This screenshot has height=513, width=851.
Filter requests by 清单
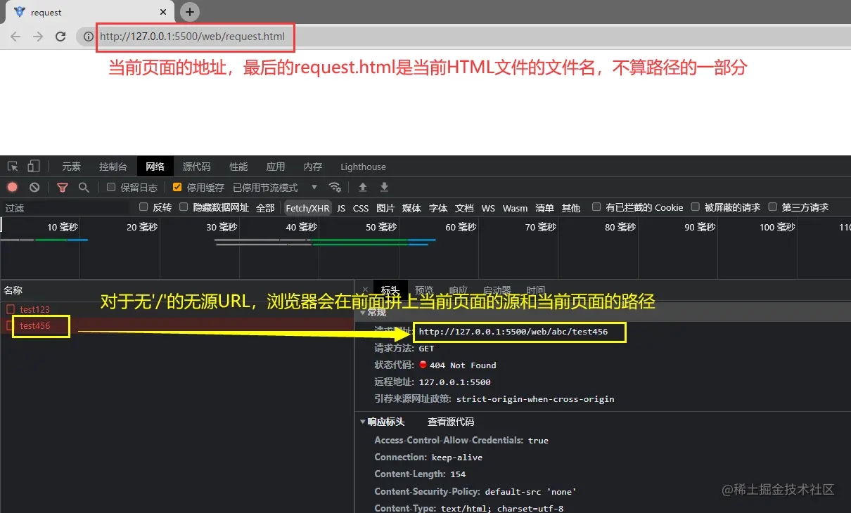(544, 208)
